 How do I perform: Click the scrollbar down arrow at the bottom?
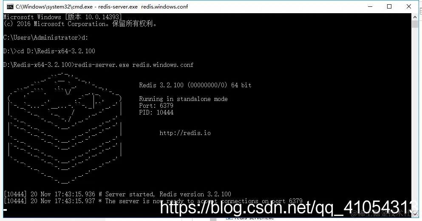(x=415, y=214)
